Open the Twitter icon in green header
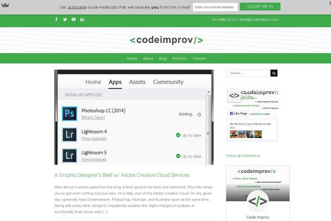The height and width of the screenshot is (221, 331). (65, 19)
